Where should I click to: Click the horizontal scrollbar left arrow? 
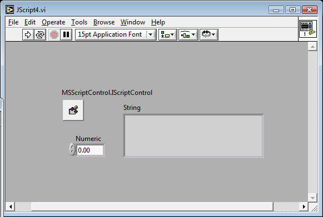click(11, 206)
